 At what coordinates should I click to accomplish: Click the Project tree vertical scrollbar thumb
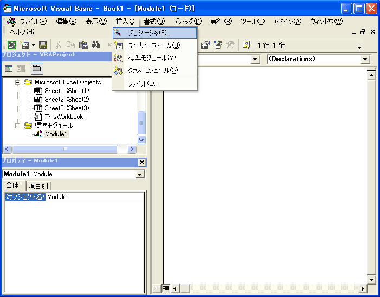point(141,123)
